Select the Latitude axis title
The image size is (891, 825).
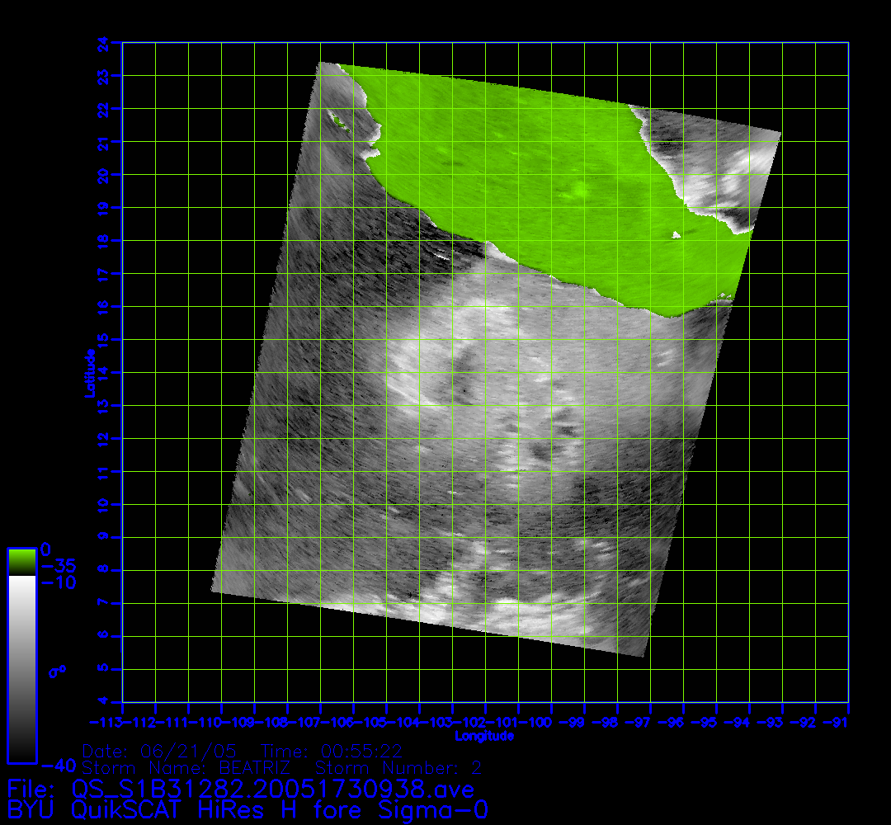click(x=89, y=372)
